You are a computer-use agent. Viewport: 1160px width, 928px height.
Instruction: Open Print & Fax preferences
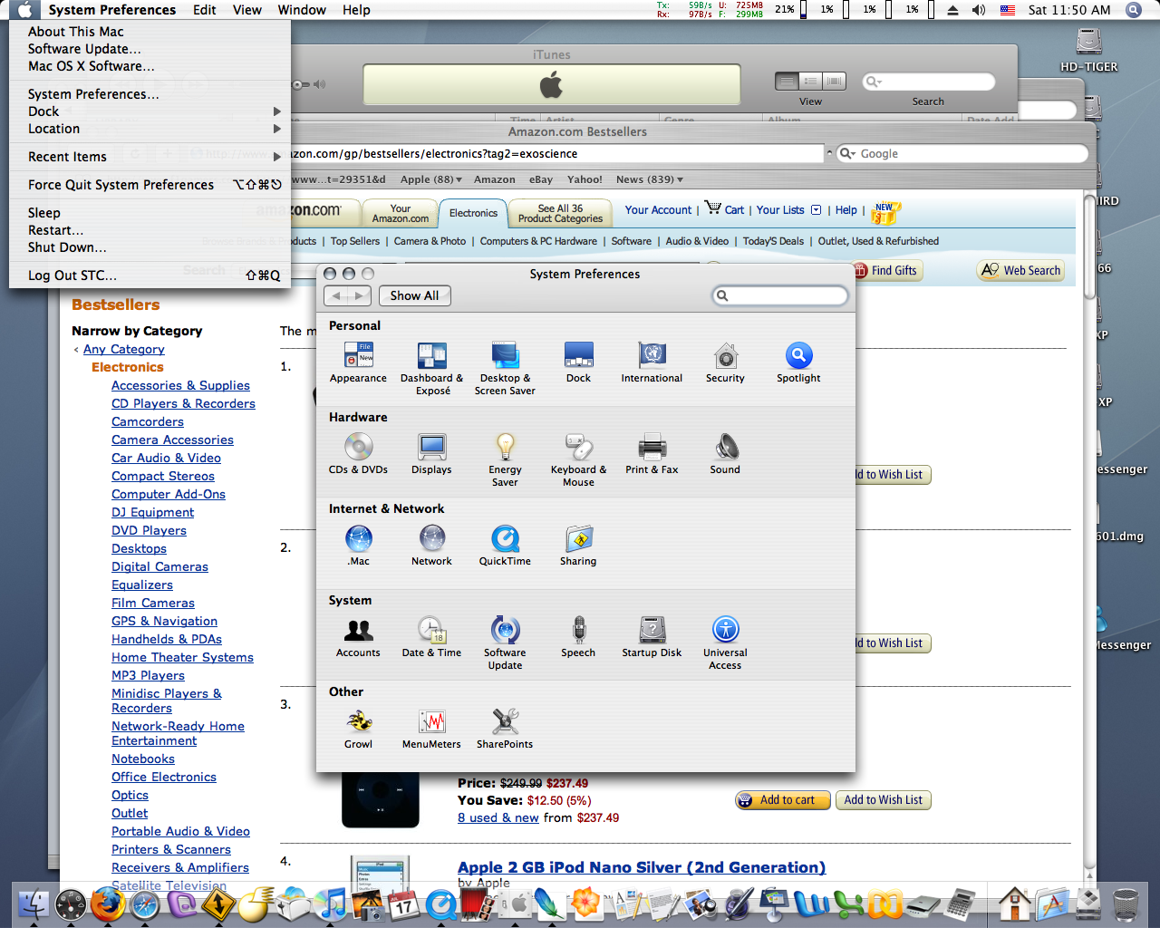coord(652,454)
